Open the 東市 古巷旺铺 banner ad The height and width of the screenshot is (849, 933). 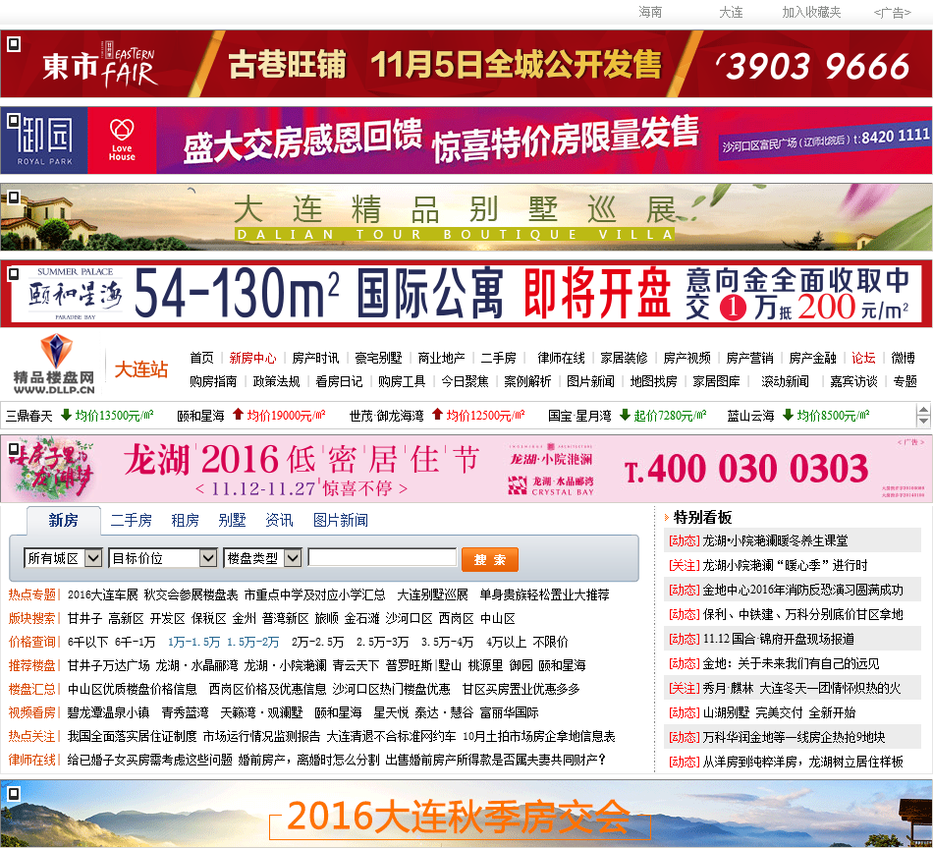pyautogui.click(x=466, y=64)
